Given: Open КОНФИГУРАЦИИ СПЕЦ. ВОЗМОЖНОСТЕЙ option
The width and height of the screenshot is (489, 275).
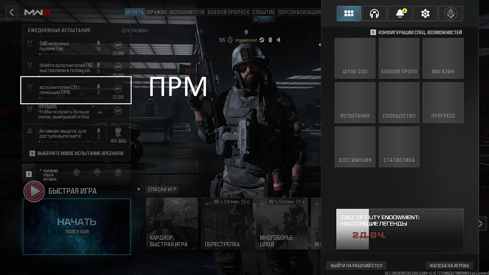Looking at the screenshot, I should (x=416, y=32).
